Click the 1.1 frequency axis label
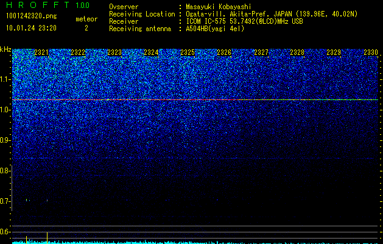 [x=4, y=79]
